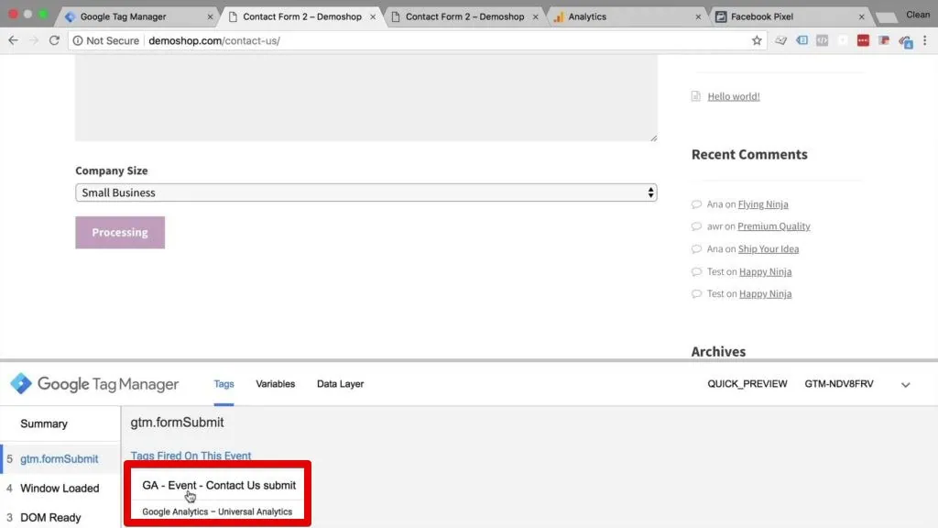Open the LastPass extension icon

tap(862, 40)
